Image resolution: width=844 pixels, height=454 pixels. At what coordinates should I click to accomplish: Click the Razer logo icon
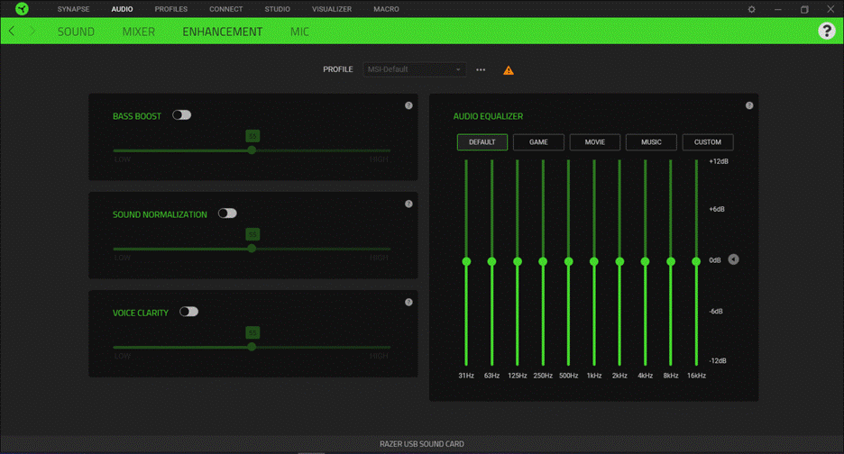tap(22, 9)
